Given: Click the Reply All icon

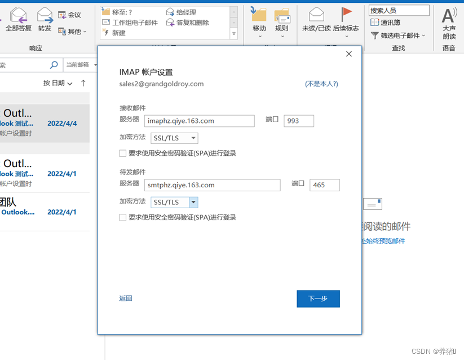Looking at the screenshot, I should 18,15.
